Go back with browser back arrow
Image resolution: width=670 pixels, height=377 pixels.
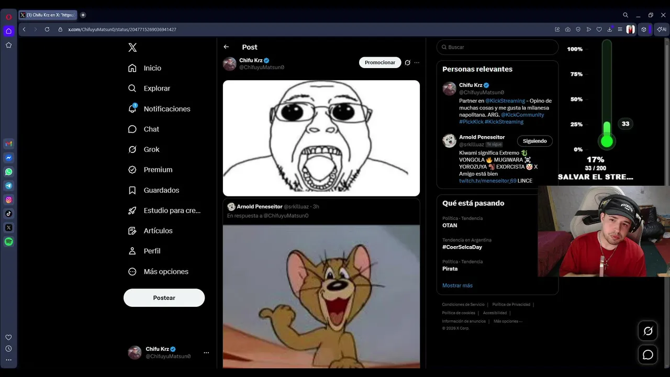(24, 29)
